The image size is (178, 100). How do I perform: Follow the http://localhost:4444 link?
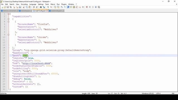coord(36,63)
